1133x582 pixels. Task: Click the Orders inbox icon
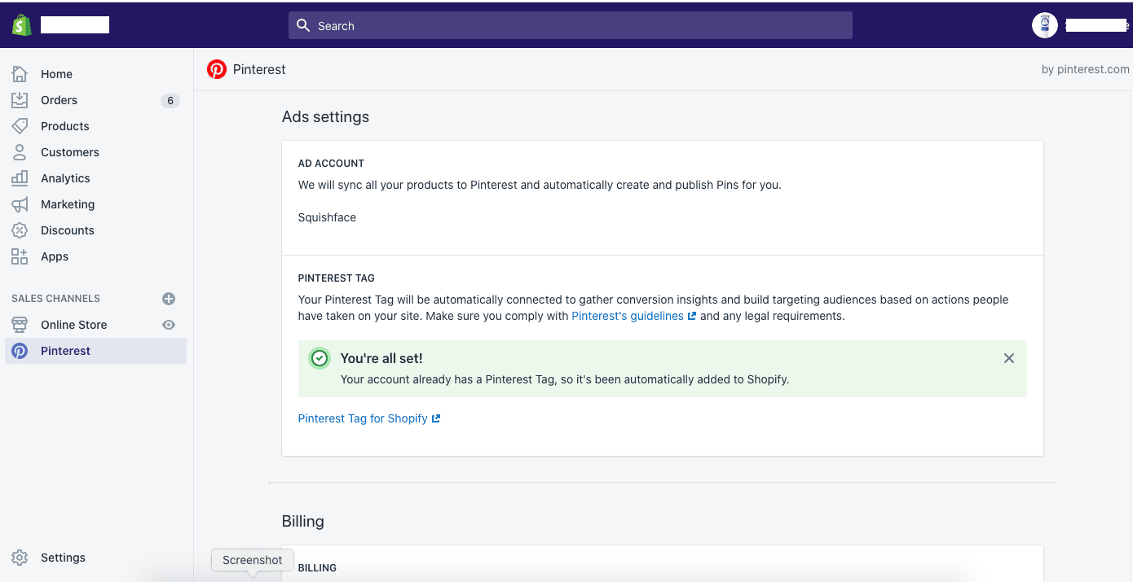[20, 100]
